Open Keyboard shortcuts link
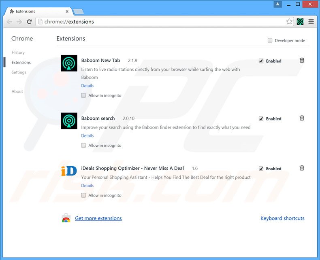Screen dimensions: 320x260 282,218
